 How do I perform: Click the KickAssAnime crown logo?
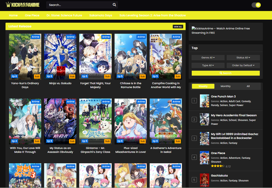click(x=23, y=5)
